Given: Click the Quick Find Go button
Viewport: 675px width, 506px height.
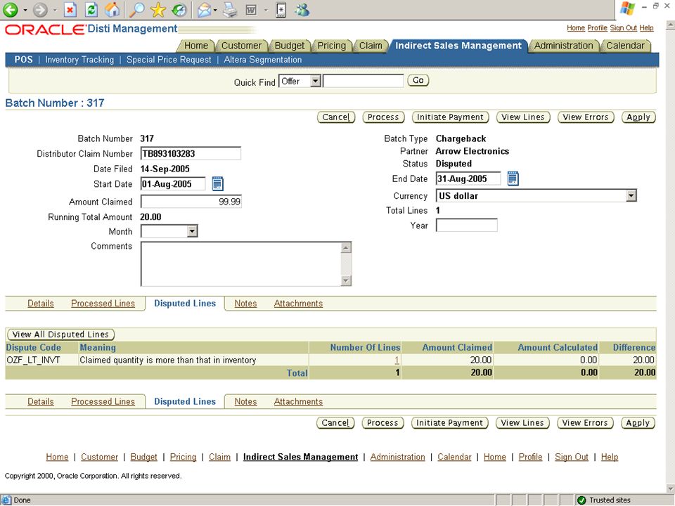Looking at the screenshot, I should [x=418, y=80].
